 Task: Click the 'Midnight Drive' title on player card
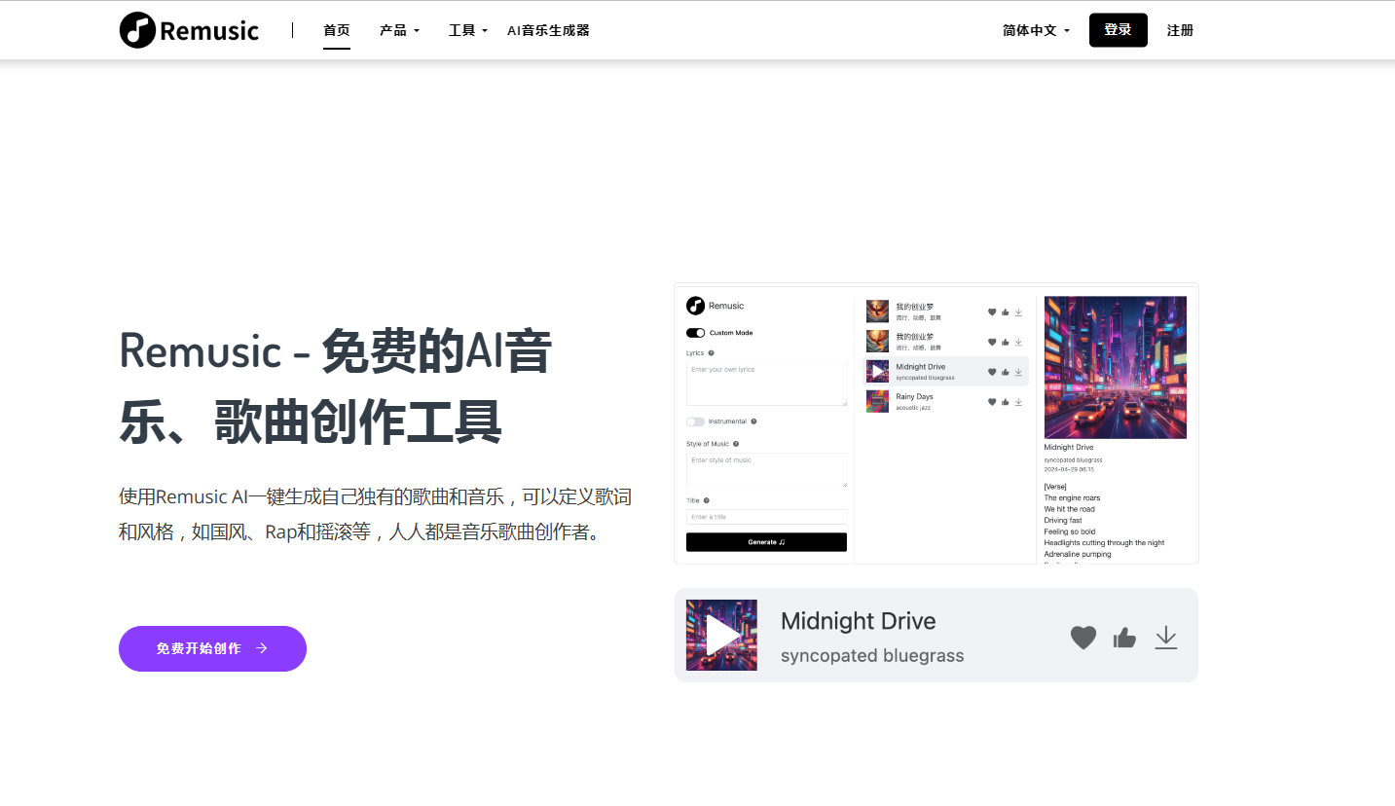(x=858, y=621)
